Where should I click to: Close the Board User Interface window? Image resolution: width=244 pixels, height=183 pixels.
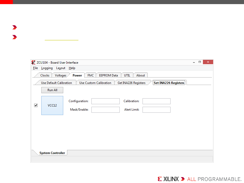tap(208, 62)
